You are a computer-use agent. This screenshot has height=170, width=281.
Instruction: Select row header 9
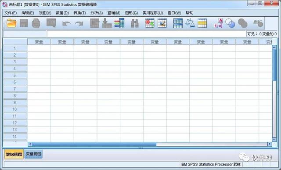click(x=15, y=103)
